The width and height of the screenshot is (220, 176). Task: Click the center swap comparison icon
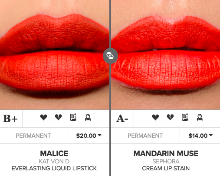pyautogui.click(x=110, y=56)
